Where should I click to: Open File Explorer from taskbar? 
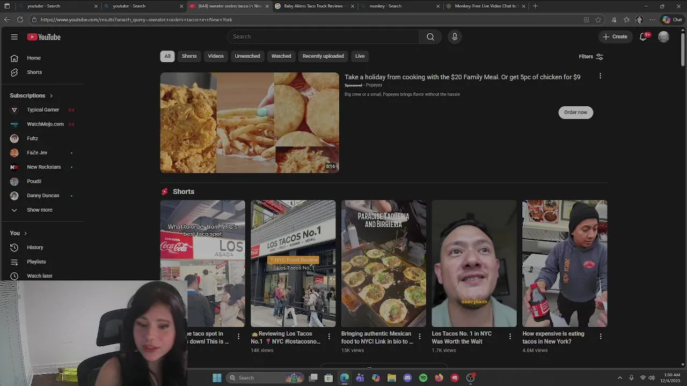(x=392, y=378)
